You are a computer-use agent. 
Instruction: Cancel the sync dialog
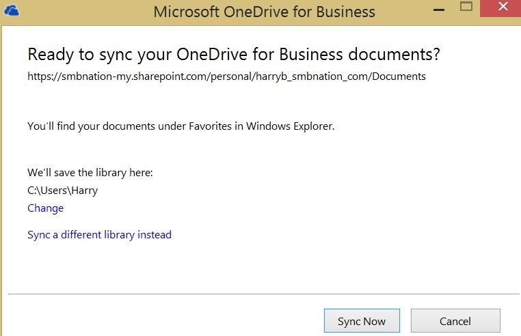tap(455, 321)
